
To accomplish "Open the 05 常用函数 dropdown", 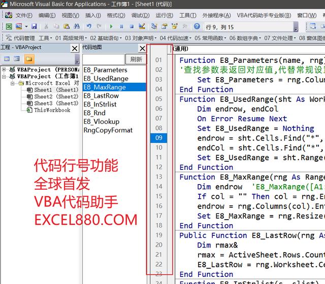I will pos(210,38).
